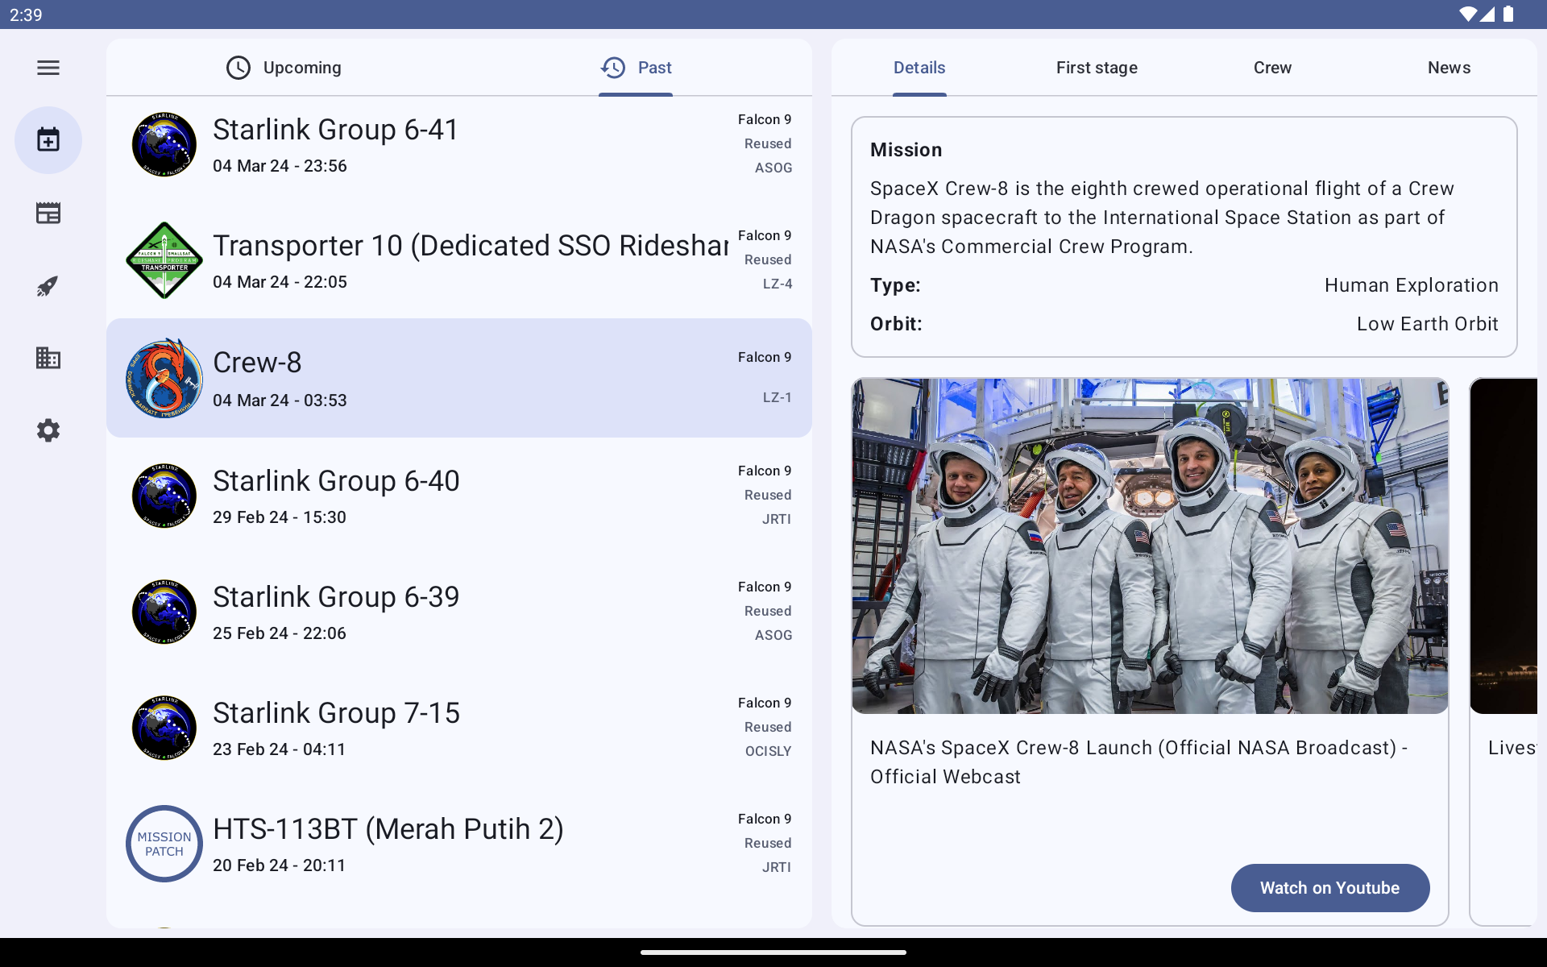Image resolution: width=1547 pixels, height=967 pixels.
Task: Click the LZ-4 landing label
Action: [778, 284]
